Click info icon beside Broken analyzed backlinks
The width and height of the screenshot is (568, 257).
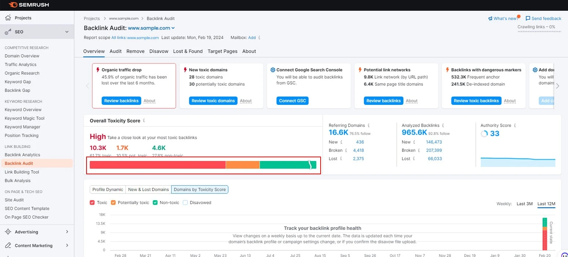click(419, 151)
